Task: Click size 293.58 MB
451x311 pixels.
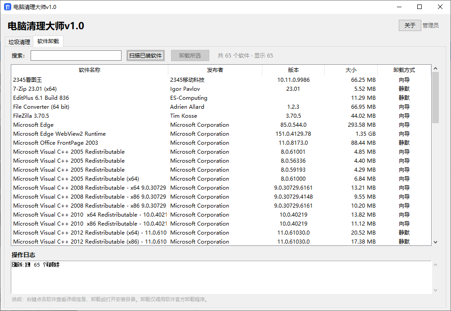Action: 362,124
